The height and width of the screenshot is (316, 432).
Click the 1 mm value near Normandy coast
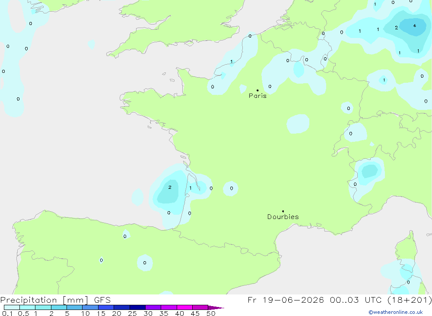(x=232, y=62)
